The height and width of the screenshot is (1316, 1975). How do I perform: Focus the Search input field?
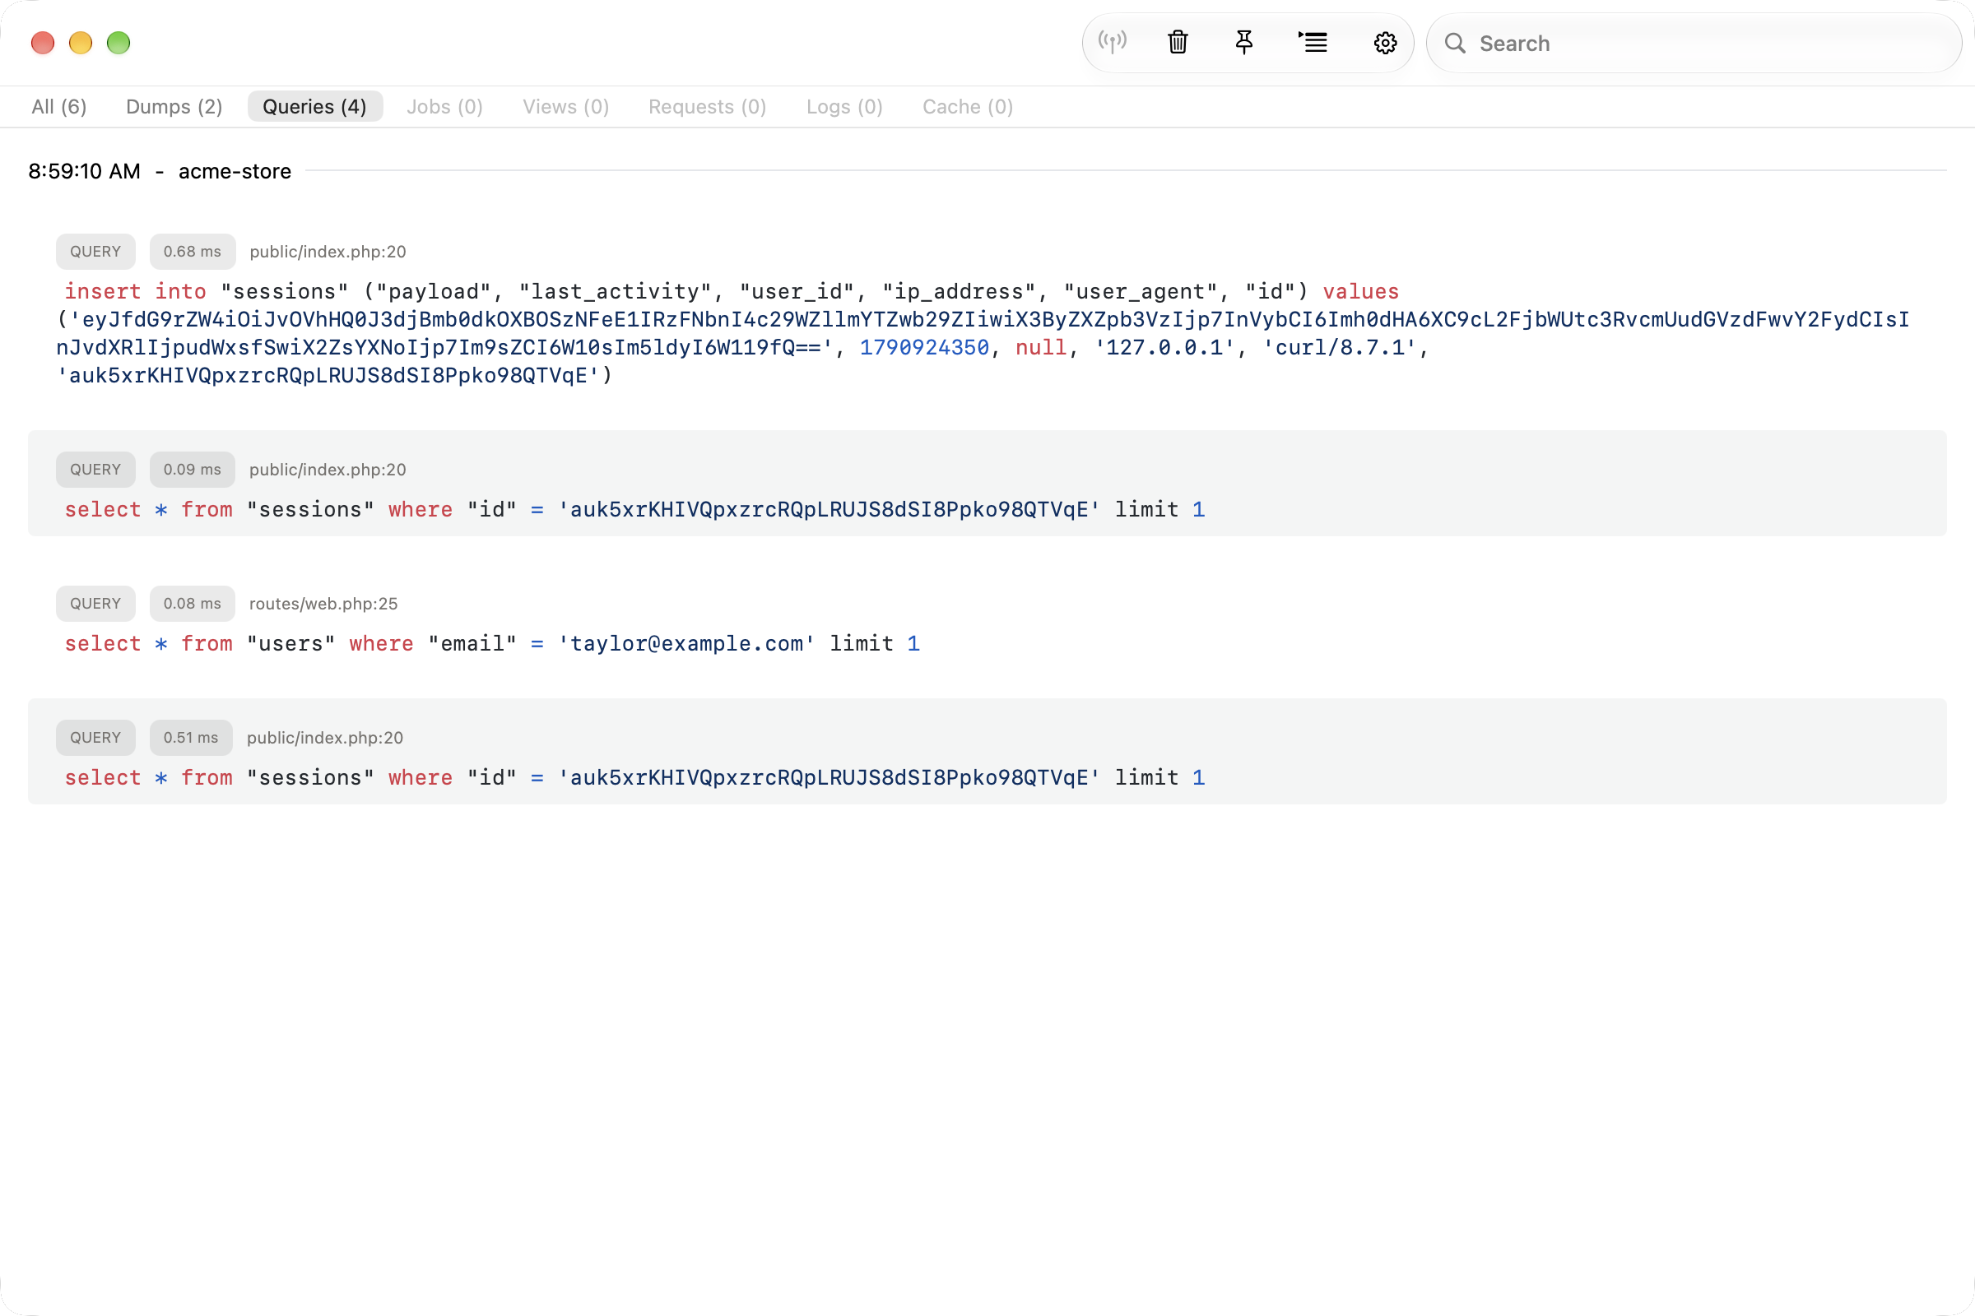(1694, 43)
